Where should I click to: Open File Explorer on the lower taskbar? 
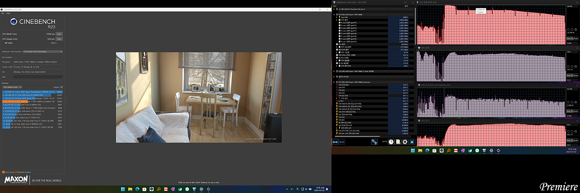(130, 189)
